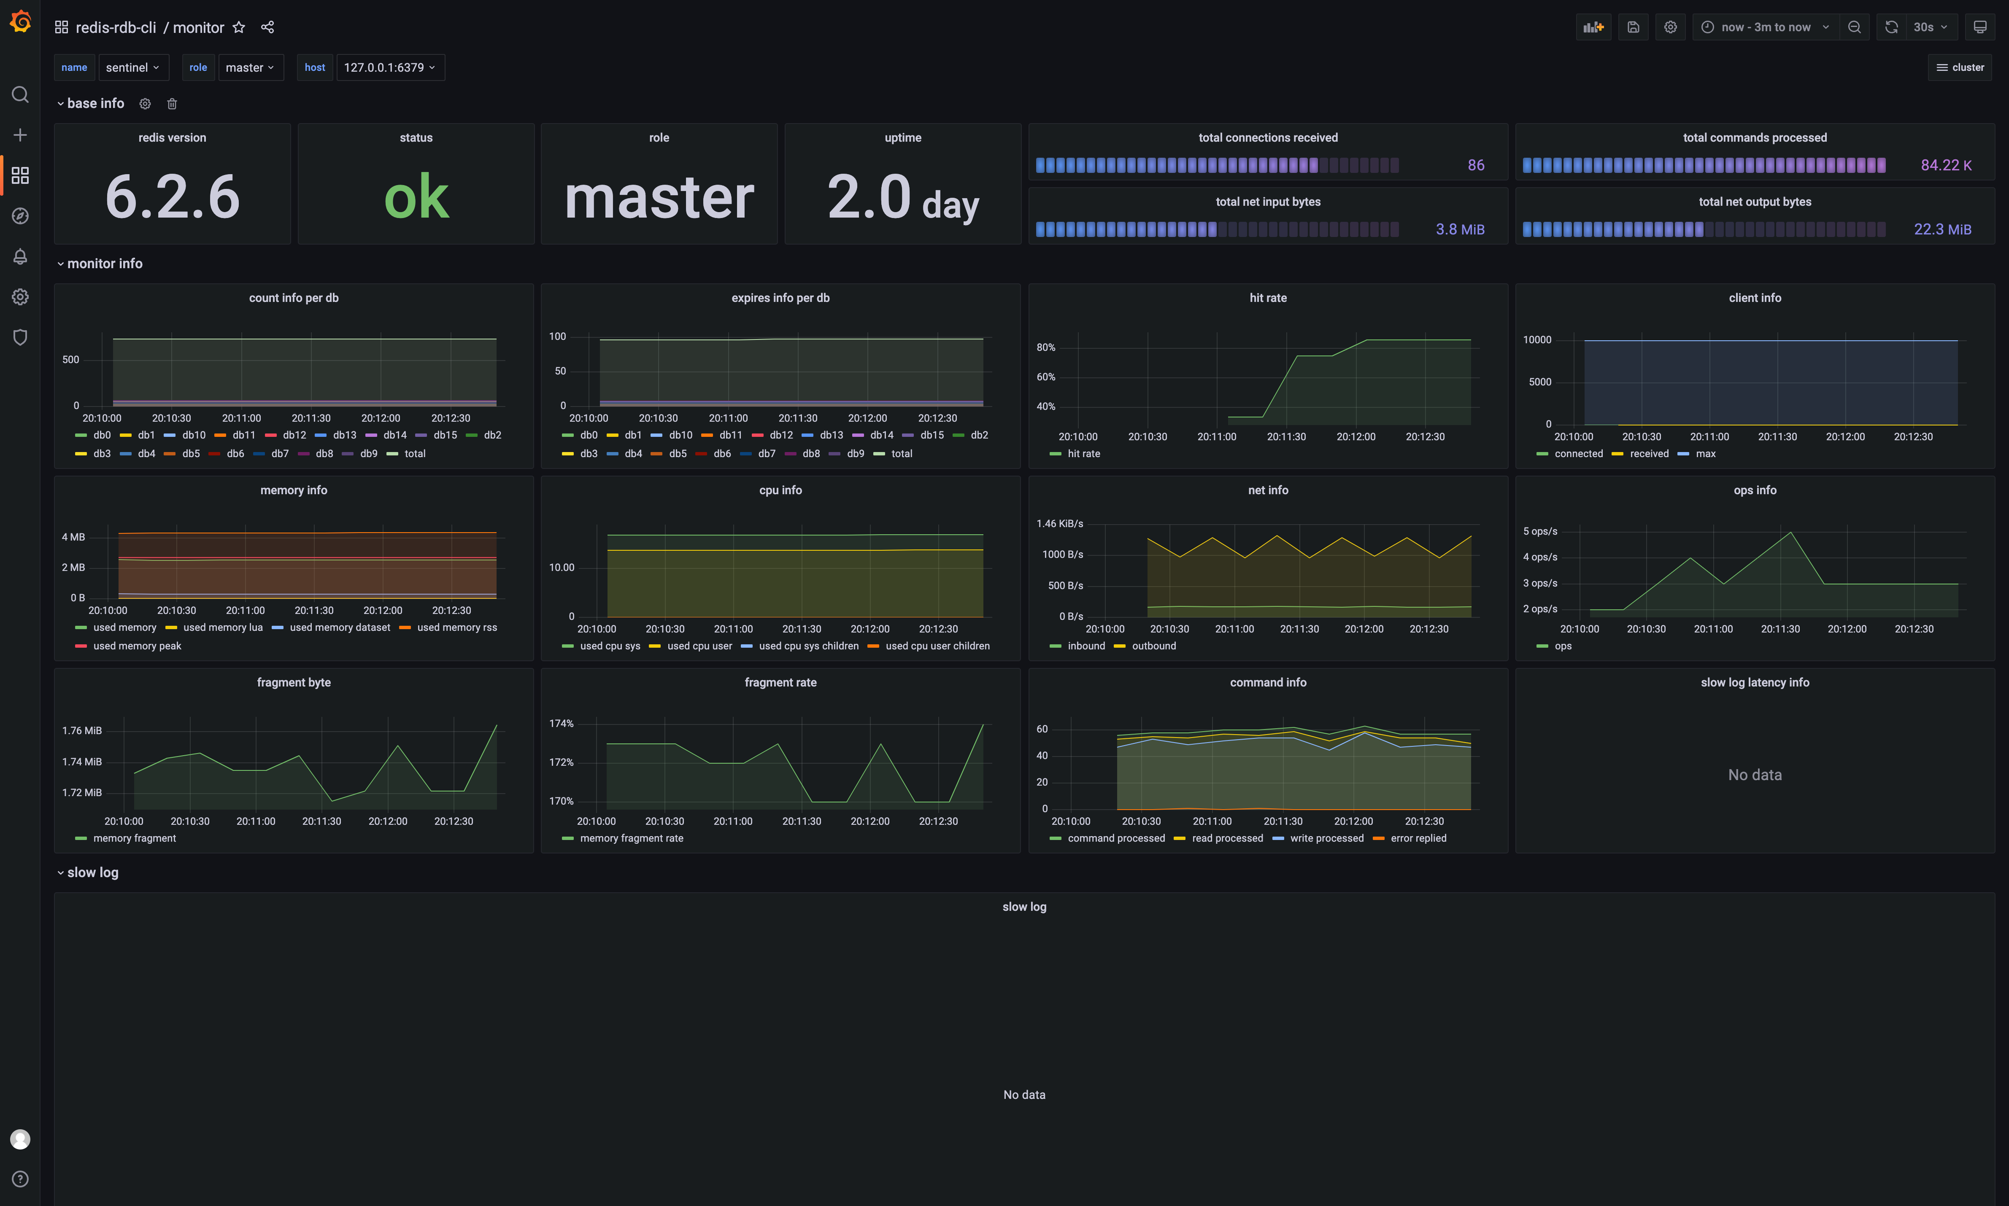The image size is (2009, 1206).
Task: Open the Explore compass icon
Action: 20,216
